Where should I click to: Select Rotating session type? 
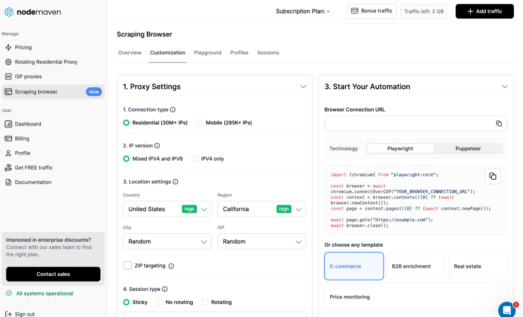[x=205, y=302]
